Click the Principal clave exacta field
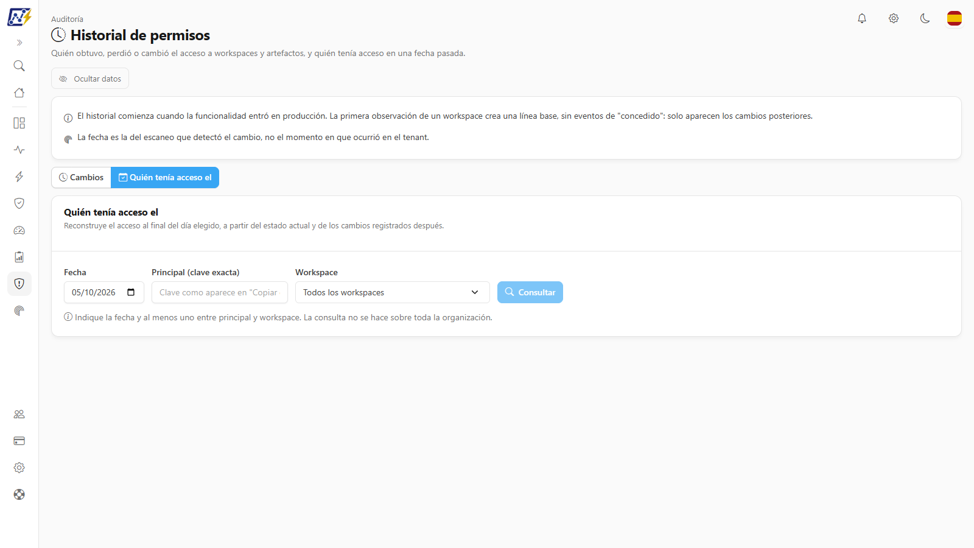 (x=220, y=292)
